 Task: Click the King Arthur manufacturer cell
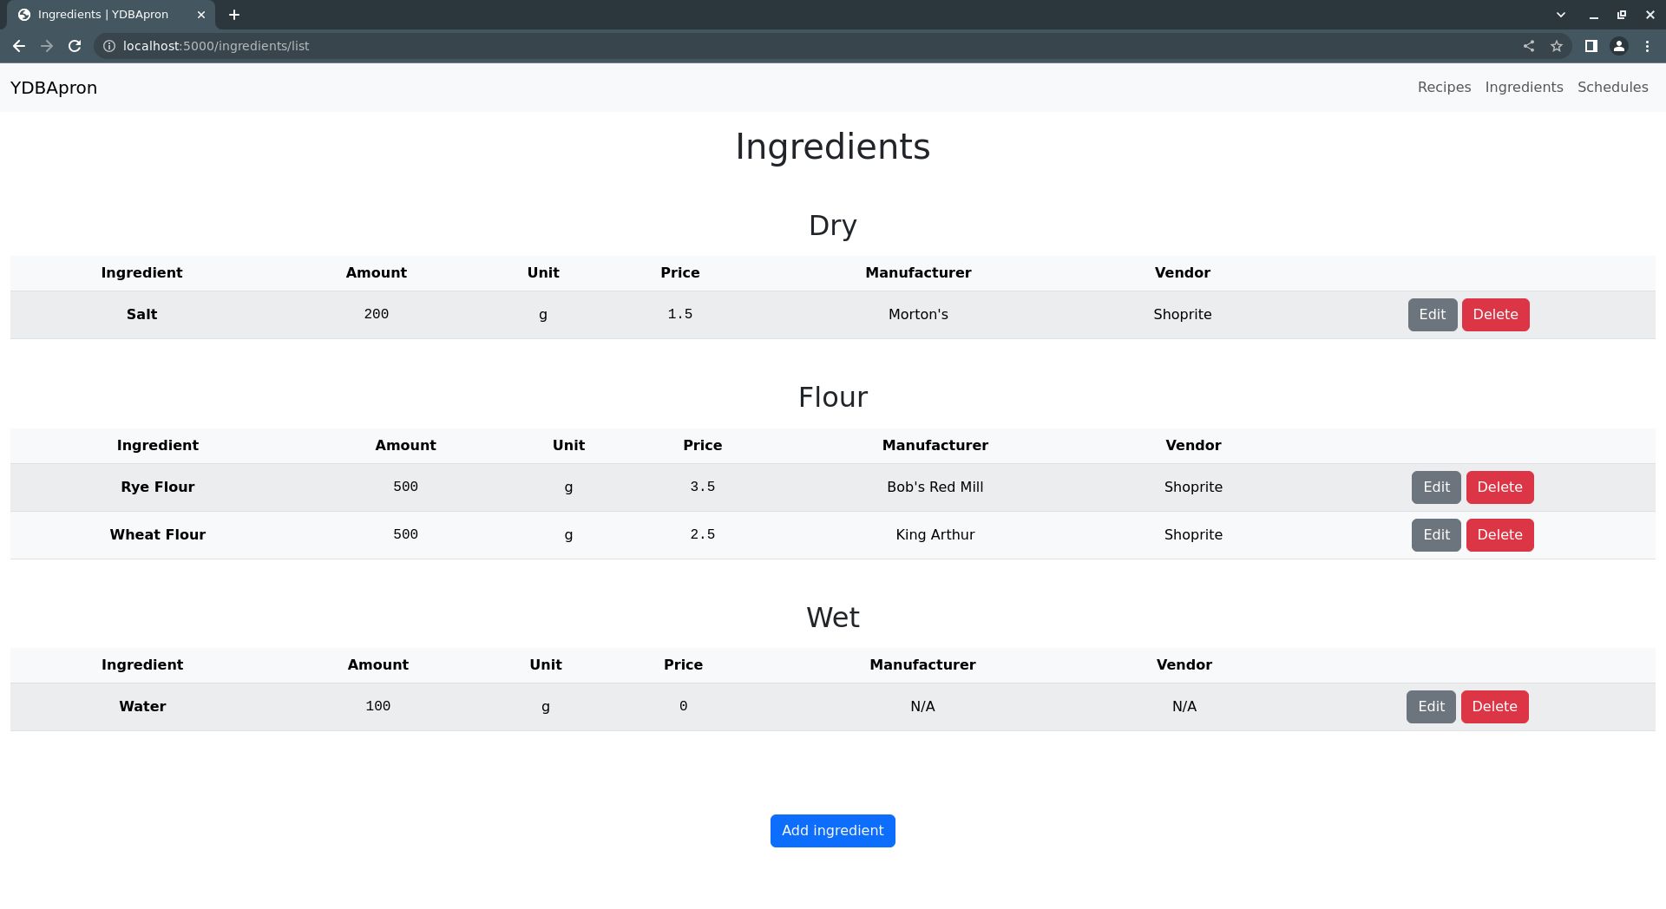coord(935,535)
